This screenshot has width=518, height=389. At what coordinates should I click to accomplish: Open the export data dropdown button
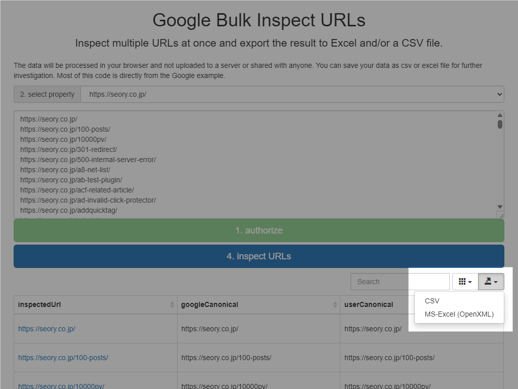tap(491, 282)
